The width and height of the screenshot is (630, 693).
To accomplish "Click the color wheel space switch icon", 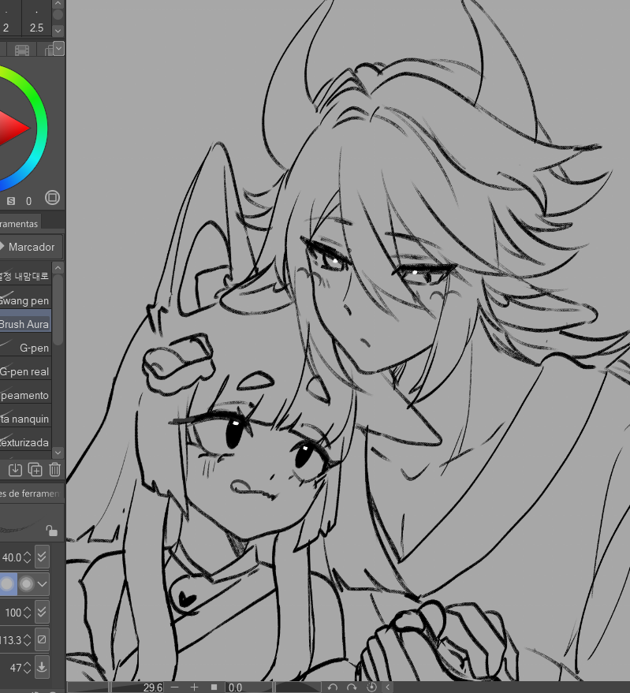I will click(52, 198).
